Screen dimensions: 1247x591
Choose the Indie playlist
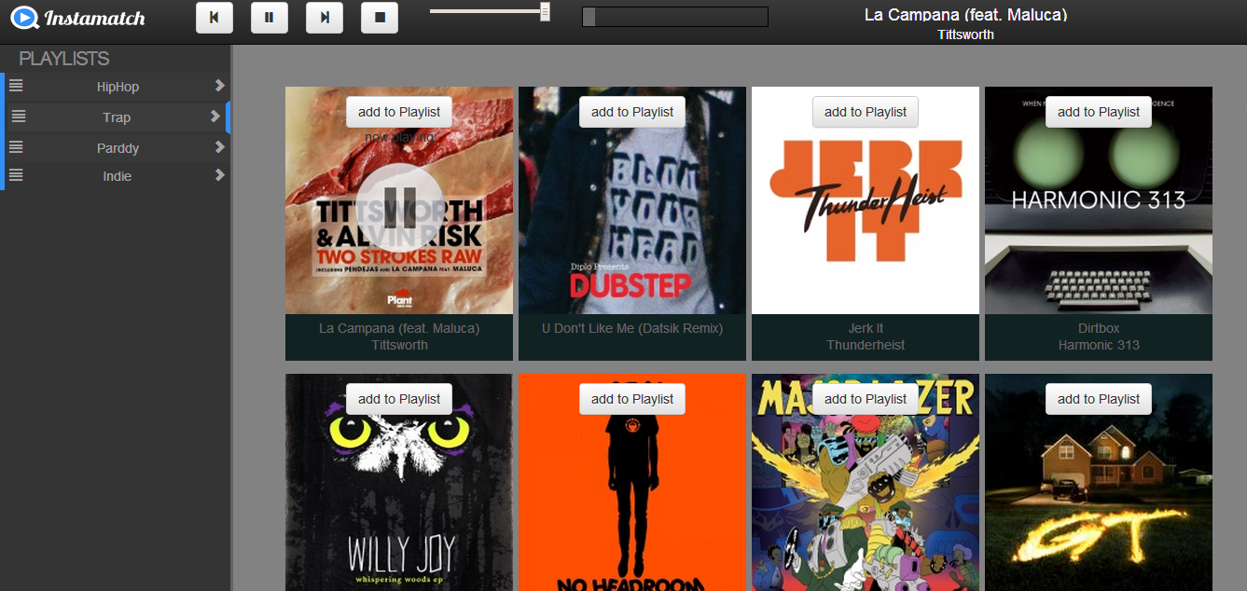tap(118, 176)
